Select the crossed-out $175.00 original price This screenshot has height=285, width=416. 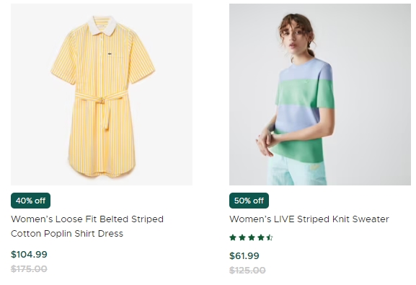29,269
